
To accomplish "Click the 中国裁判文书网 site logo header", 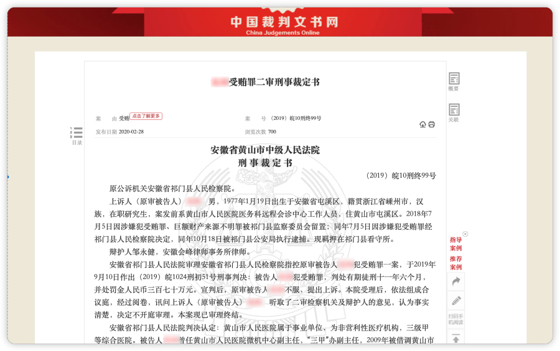I will coord(284,22).
